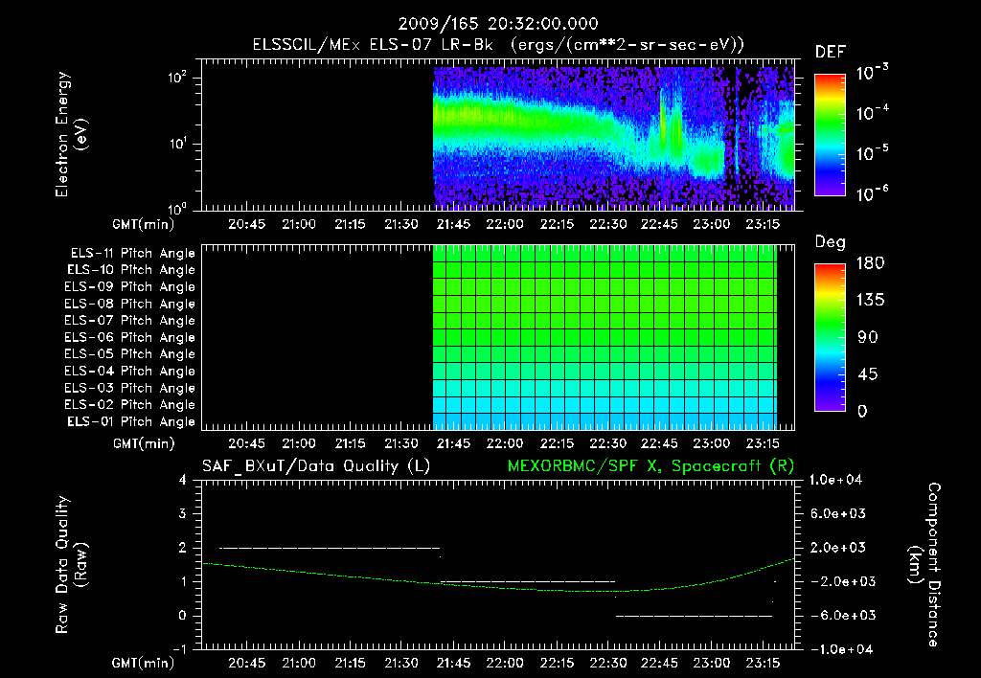Click the green pitch angle grid plot
Image resolution: width=981 pixels, height=678 pixels.
(605, 337)
